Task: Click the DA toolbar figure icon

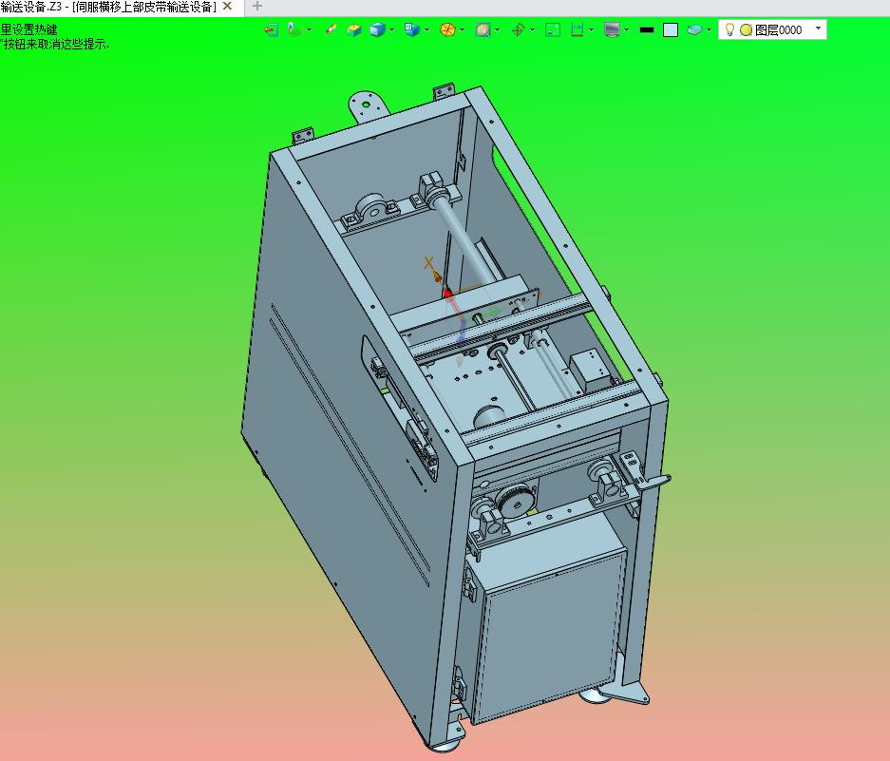Action: [x=294, y=30]
